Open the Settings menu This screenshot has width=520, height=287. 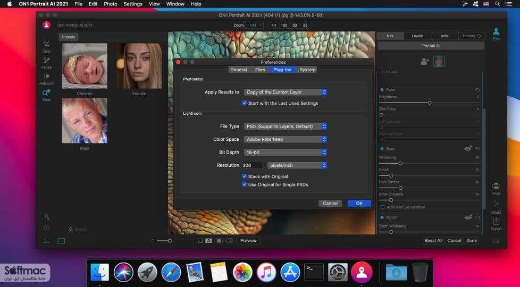(133, 4)
